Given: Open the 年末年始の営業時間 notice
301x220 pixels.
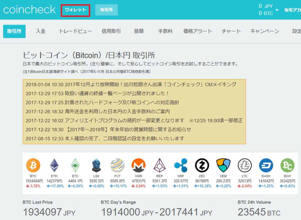Looking at the screenshot, I should point(108,130).
